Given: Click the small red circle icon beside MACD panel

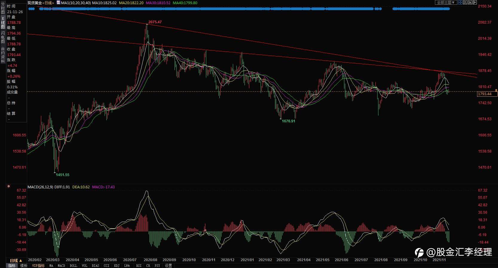Looking at the screenshot, I should [9, 186].
